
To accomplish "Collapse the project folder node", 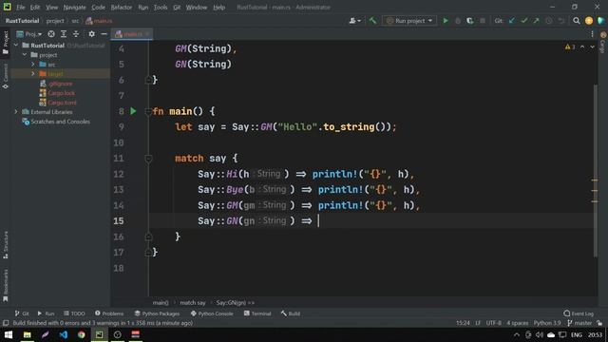I will (25, 55).
